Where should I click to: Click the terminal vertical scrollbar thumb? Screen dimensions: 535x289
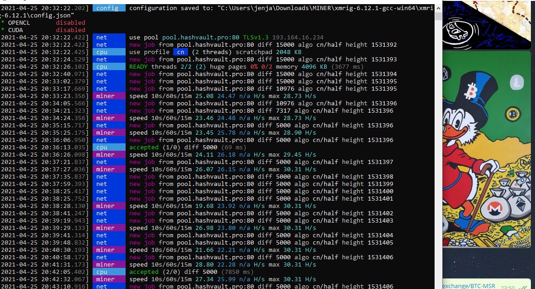coord(438,16)
